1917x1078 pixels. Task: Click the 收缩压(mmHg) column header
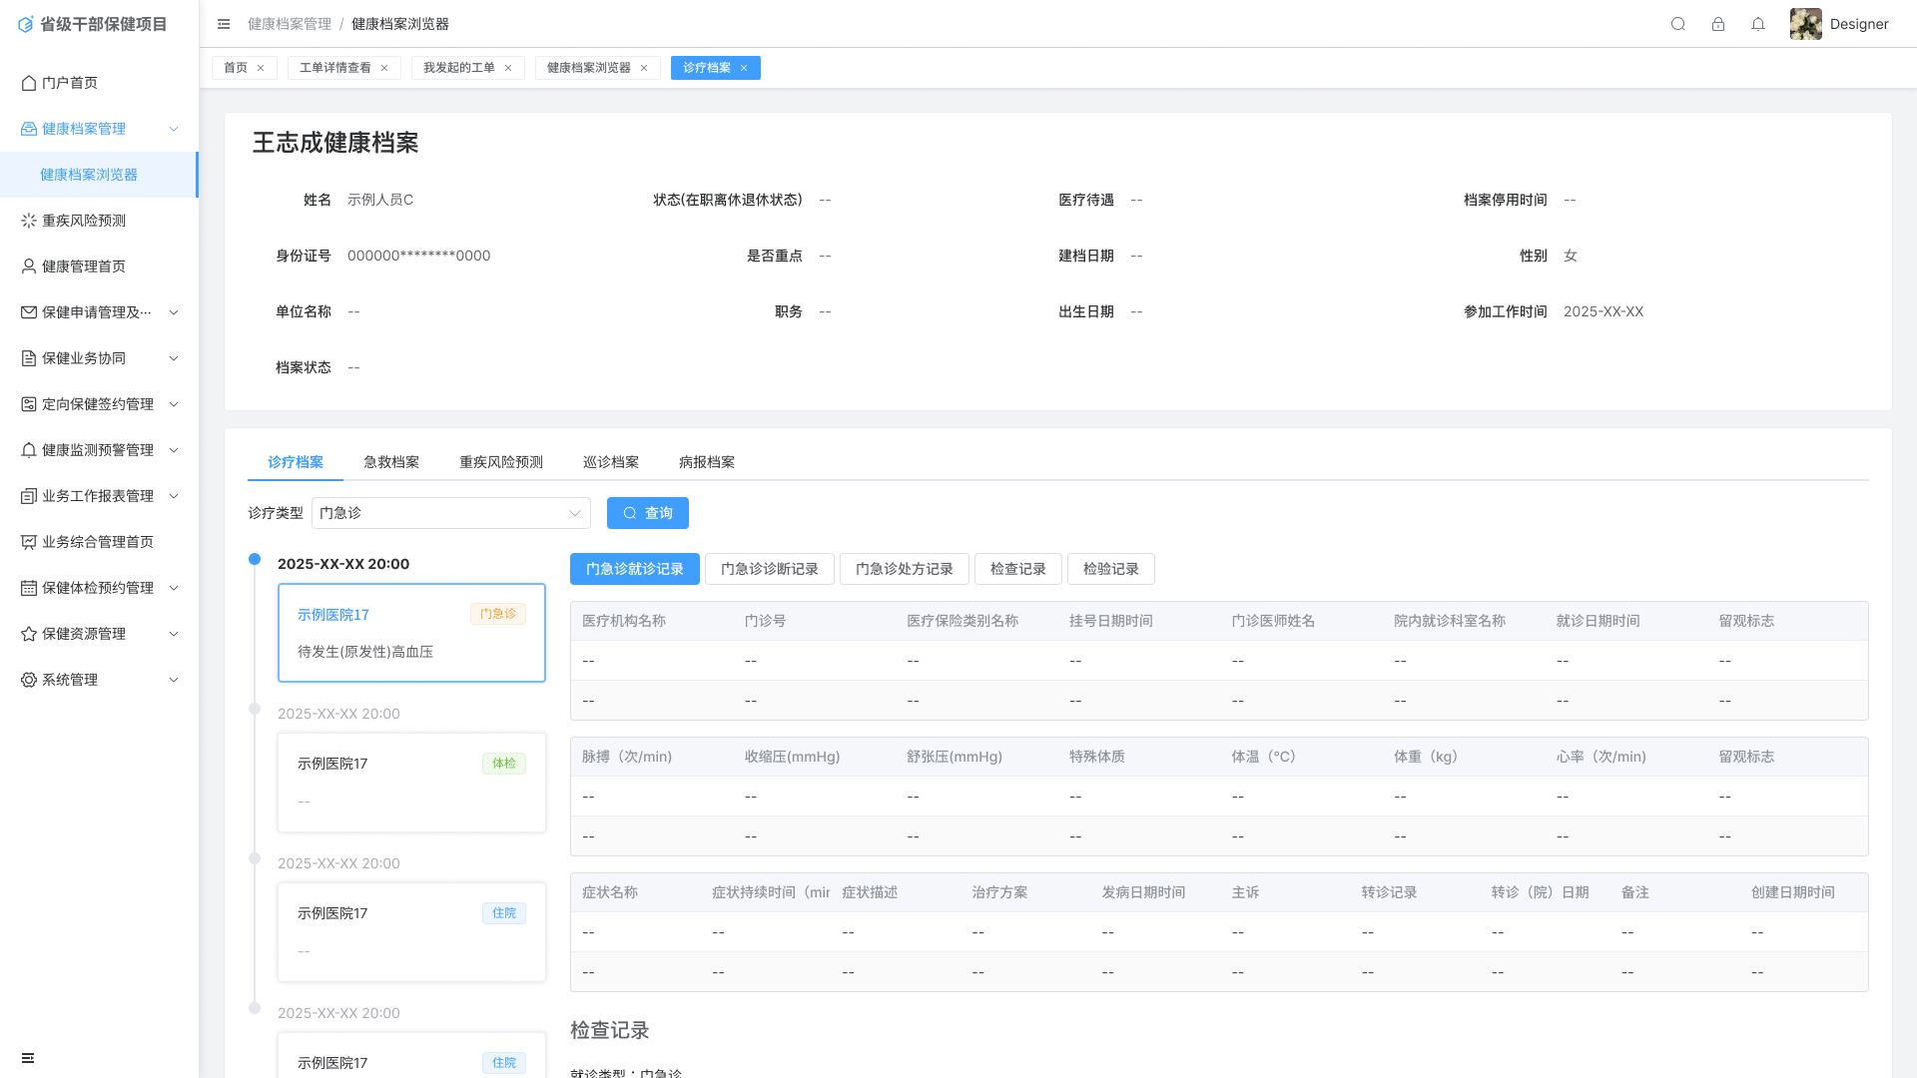tap(793, 757)
